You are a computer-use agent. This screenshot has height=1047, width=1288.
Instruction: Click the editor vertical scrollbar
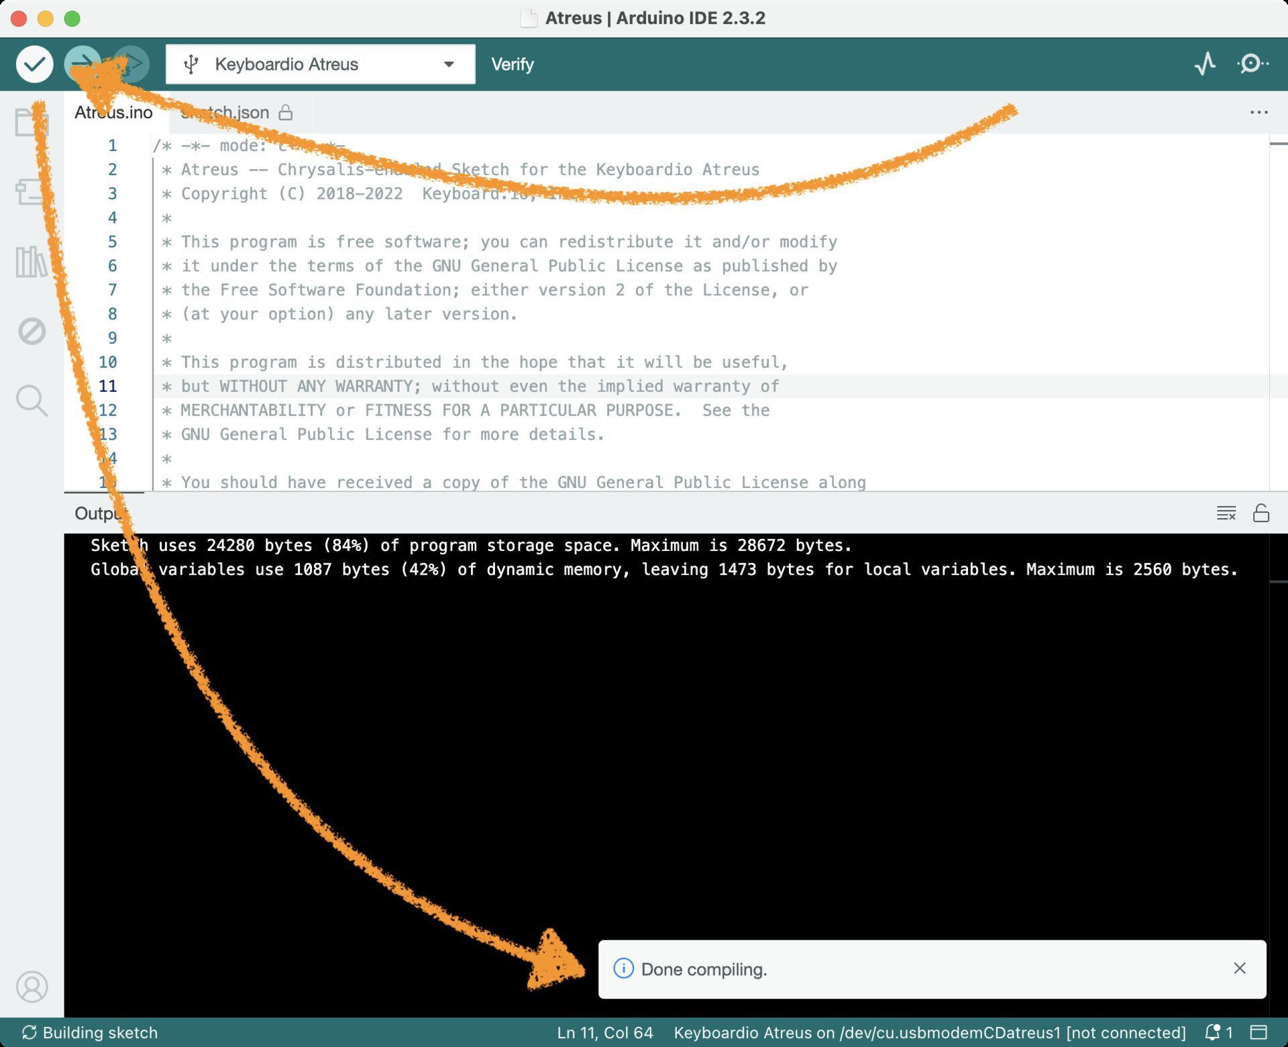(x=1279, y=312)
